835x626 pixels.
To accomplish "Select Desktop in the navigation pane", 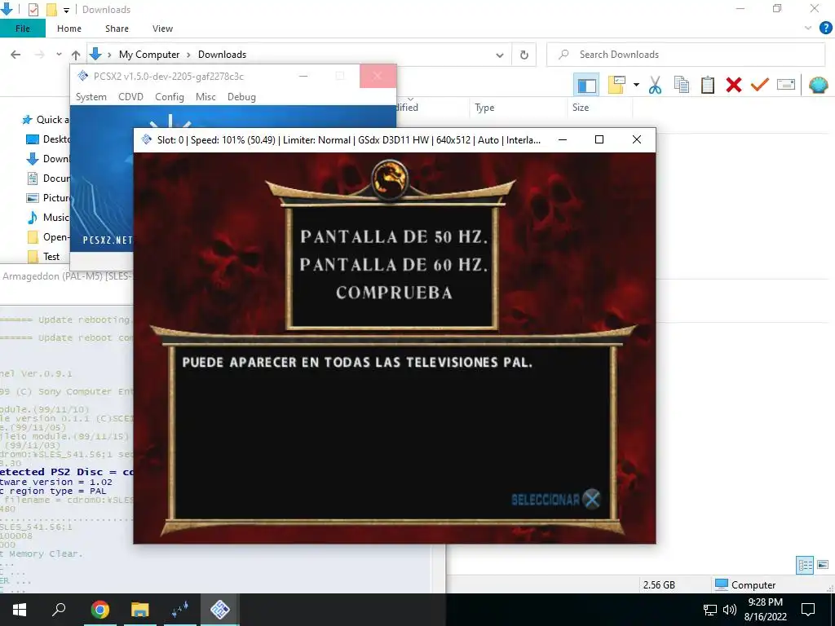I will pyautogui.click(x=47, y=139).
